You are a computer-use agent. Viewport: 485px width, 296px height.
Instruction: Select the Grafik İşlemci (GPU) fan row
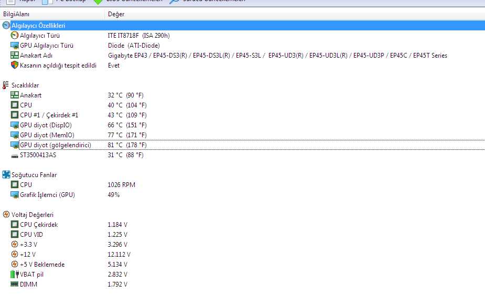47,195
